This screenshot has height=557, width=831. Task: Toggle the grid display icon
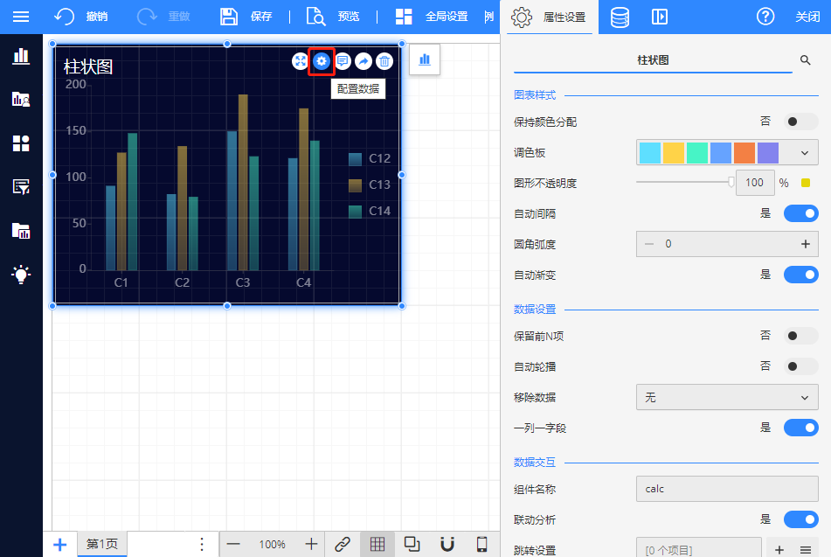pyautogui.click(x=377, y=544)
